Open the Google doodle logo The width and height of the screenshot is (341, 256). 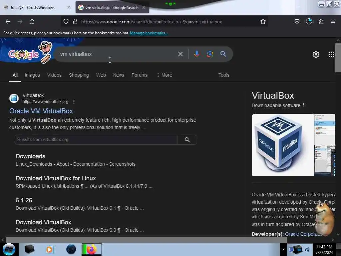click(30, 52)
